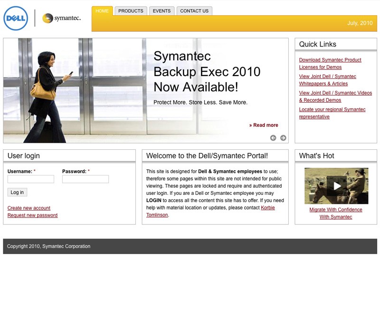The height and width of the screenshot is (327, 380).
Task: Play the What's Hot video
Action: point(336,186)
